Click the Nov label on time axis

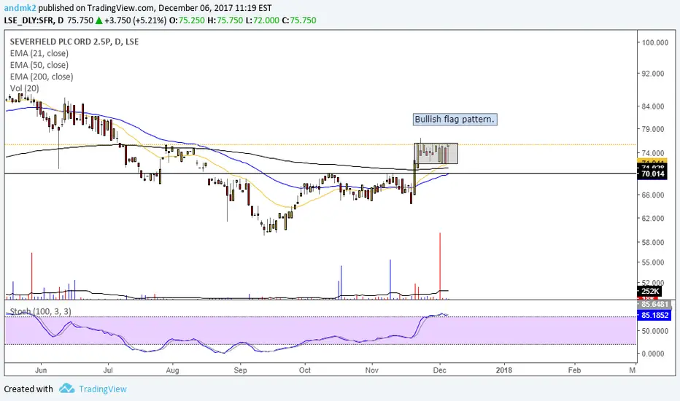coord(371,370)
